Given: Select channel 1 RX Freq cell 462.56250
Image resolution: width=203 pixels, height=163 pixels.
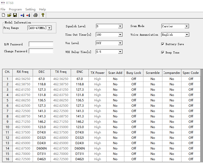Looking at the screenshot, I should point(23,79).
